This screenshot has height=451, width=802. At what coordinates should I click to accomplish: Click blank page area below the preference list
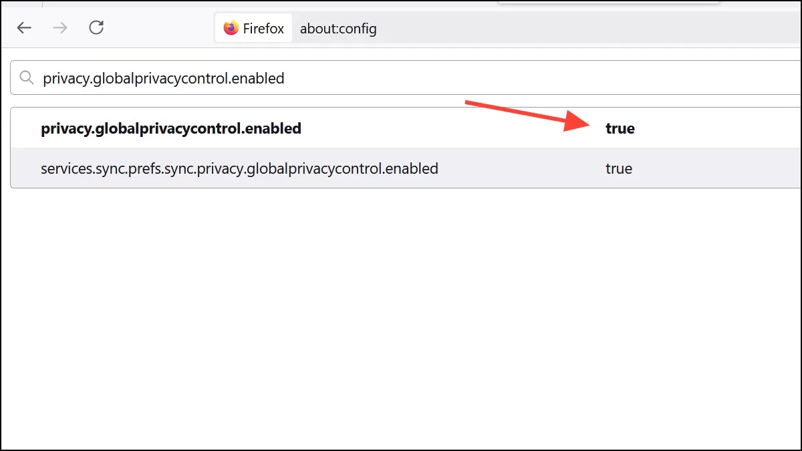[x=401, y=321]
